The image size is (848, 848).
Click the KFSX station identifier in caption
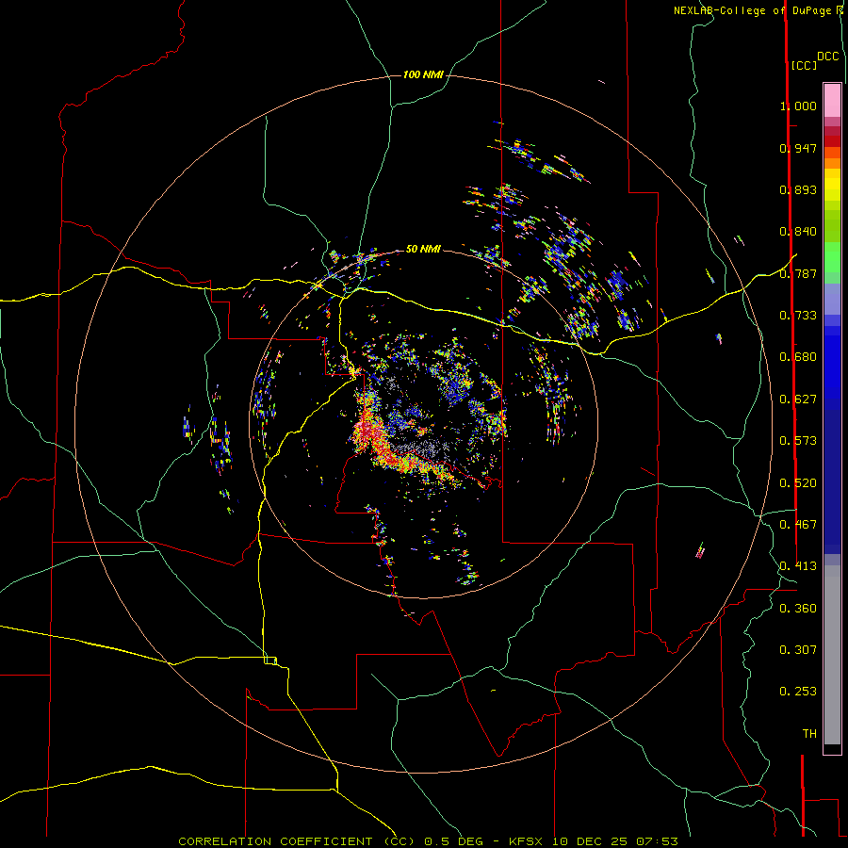[x=525, y=841]
